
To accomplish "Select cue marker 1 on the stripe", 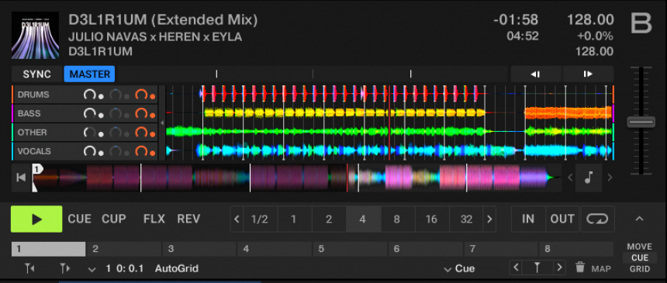I will tap(36, 169).
